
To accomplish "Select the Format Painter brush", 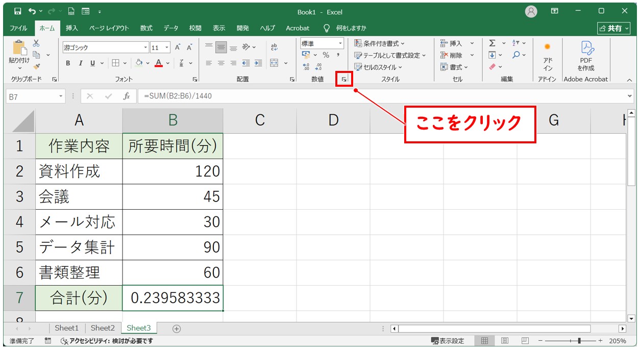I will (36, 66).
